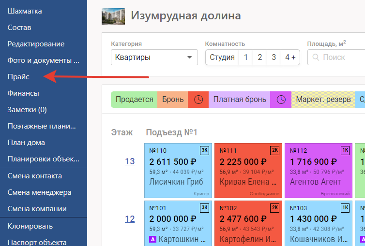
Task: Click floor 12 link
Action: [x=130, y=218]
